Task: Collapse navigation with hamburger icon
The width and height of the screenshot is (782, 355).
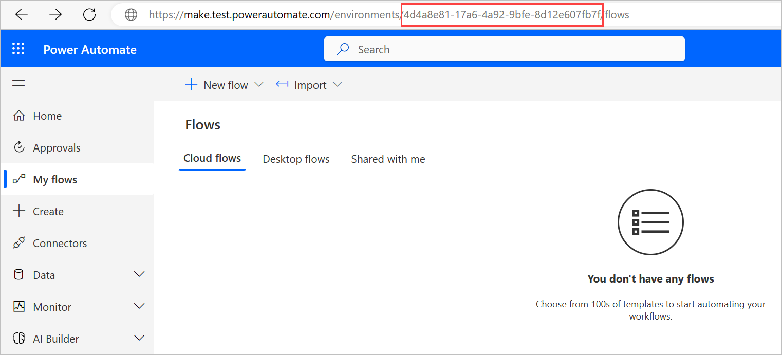Action: click(x=18, y=83)
